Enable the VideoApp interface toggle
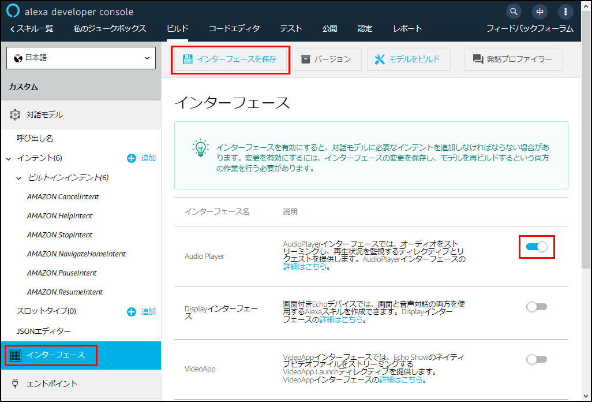Screen dimensions: 592x402 [537, 359]
